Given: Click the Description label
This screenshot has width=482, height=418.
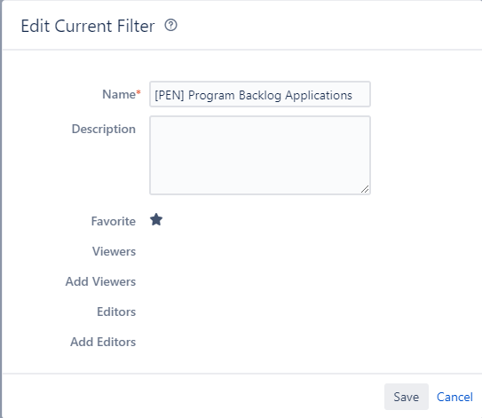Looking at the screenshot, I should (104, 129).
